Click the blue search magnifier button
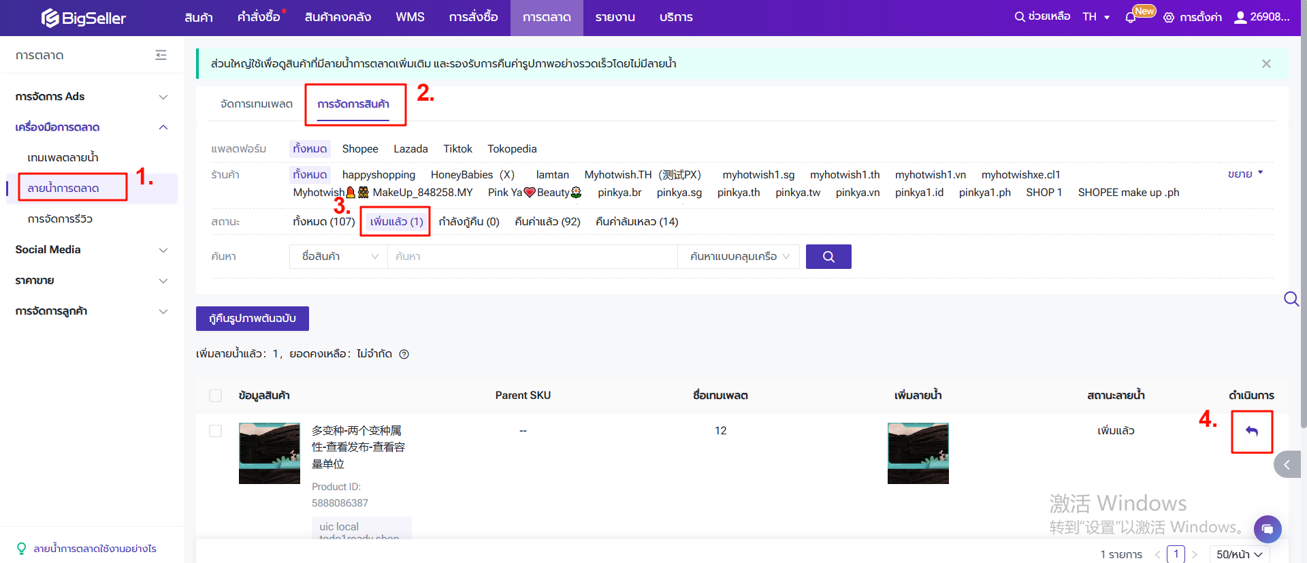This screenshot has width=1307, height=563. (x=828, y=257)
